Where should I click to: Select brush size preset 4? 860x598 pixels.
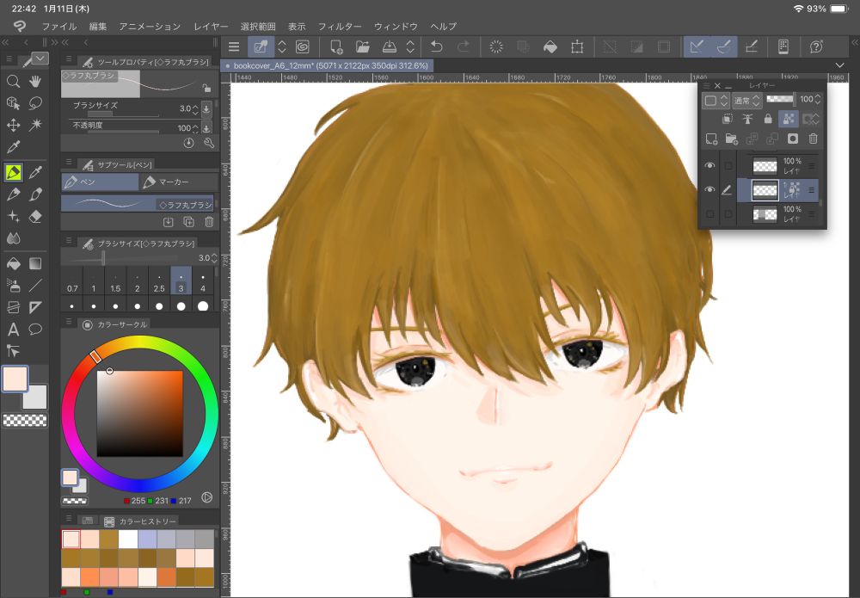pyautogui.click(x=203, y=282)
